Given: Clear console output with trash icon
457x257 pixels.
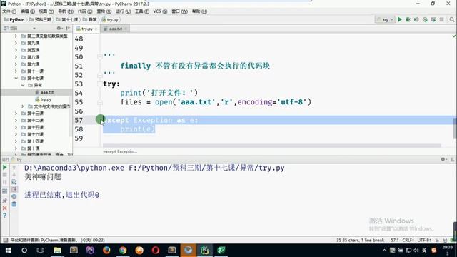Looking at the screenshot, I should pyautogui.click(x=14, y=204).
